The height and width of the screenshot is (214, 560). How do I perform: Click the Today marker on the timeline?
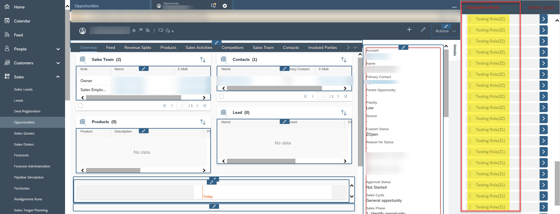coord(208,197)
